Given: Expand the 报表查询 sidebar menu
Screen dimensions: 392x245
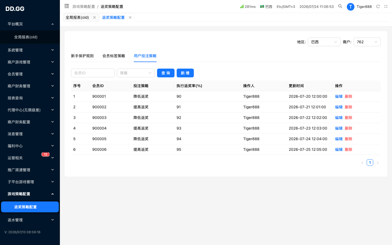Looking at the screenshot, I should click(30, 98).
